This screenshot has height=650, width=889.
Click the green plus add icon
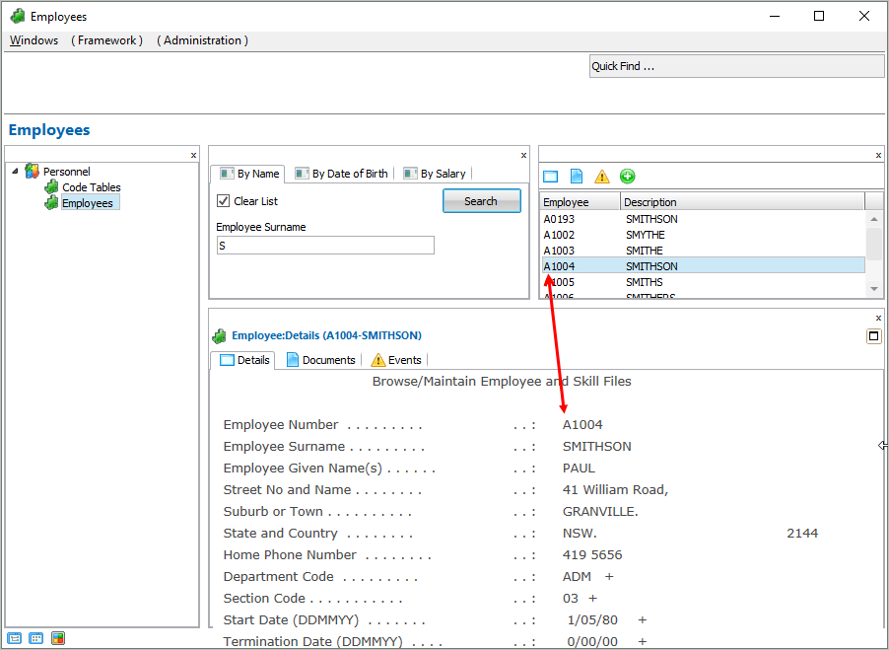pos(628,177)
